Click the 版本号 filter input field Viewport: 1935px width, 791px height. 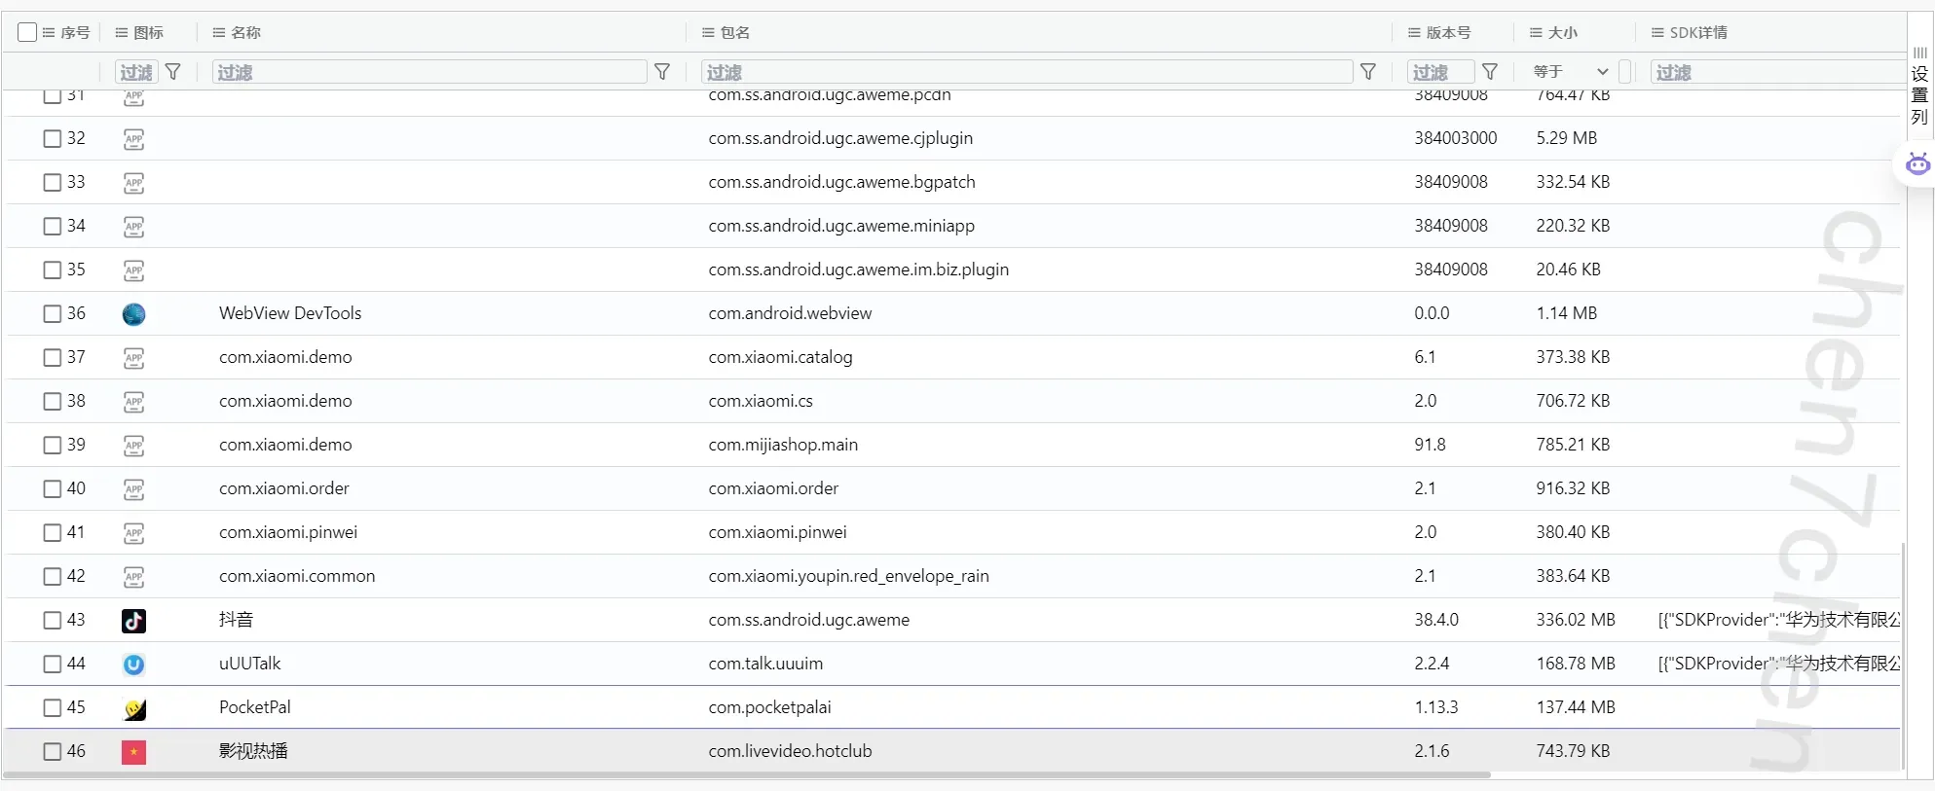pos(1440,72)
